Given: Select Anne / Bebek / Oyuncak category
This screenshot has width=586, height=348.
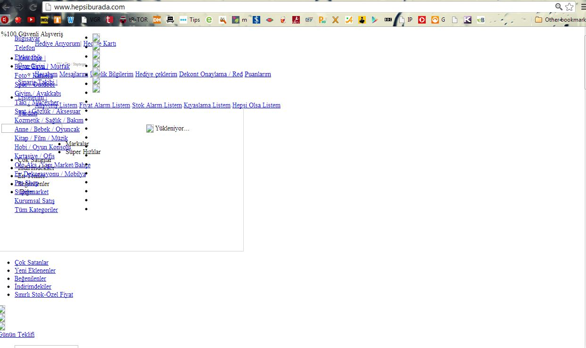Looking at the screenshot, I should pyautogui.click(x=47, y=129).
